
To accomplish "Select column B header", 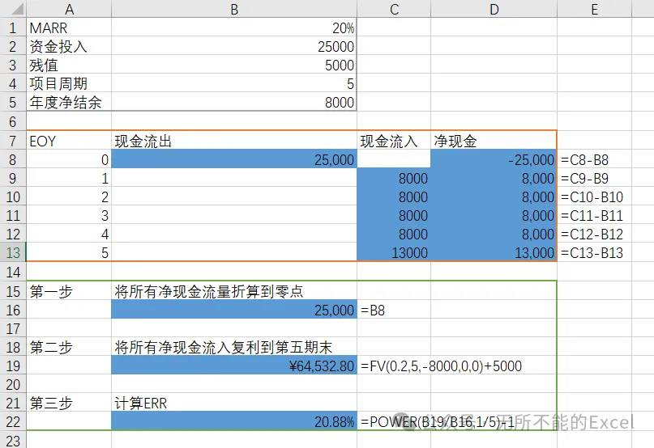I will tap(234, 9).
